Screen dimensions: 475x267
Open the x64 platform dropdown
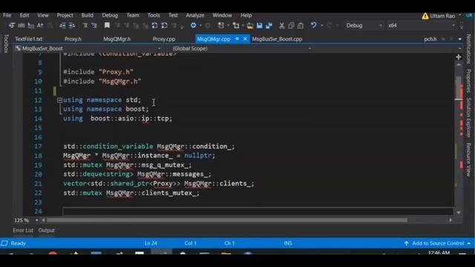click(x=421, y=26)
